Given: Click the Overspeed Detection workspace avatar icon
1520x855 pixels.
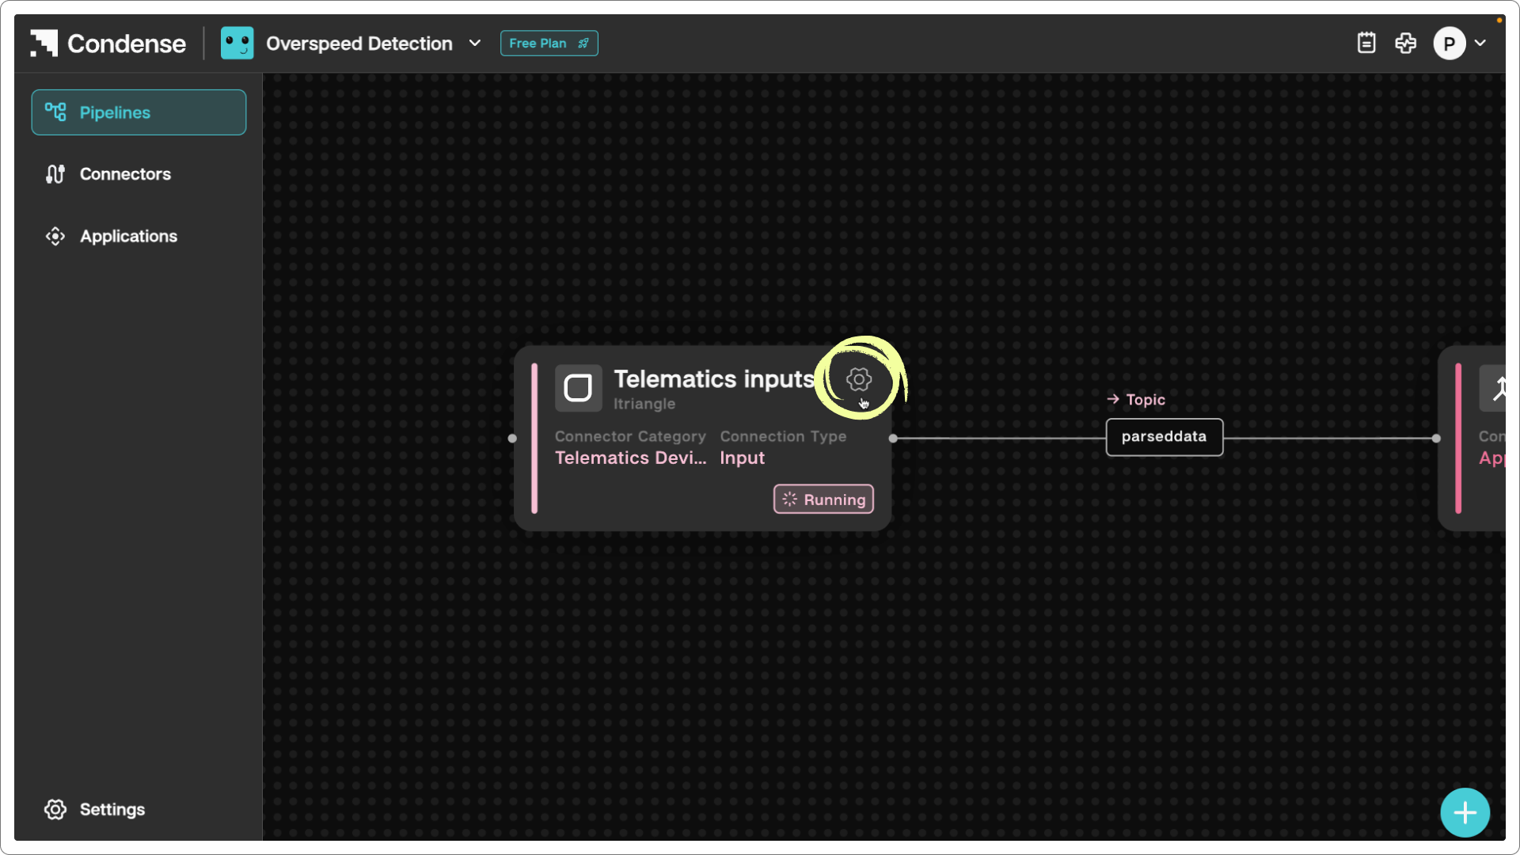Looking at the screenshot, I should tap(237, 44).
